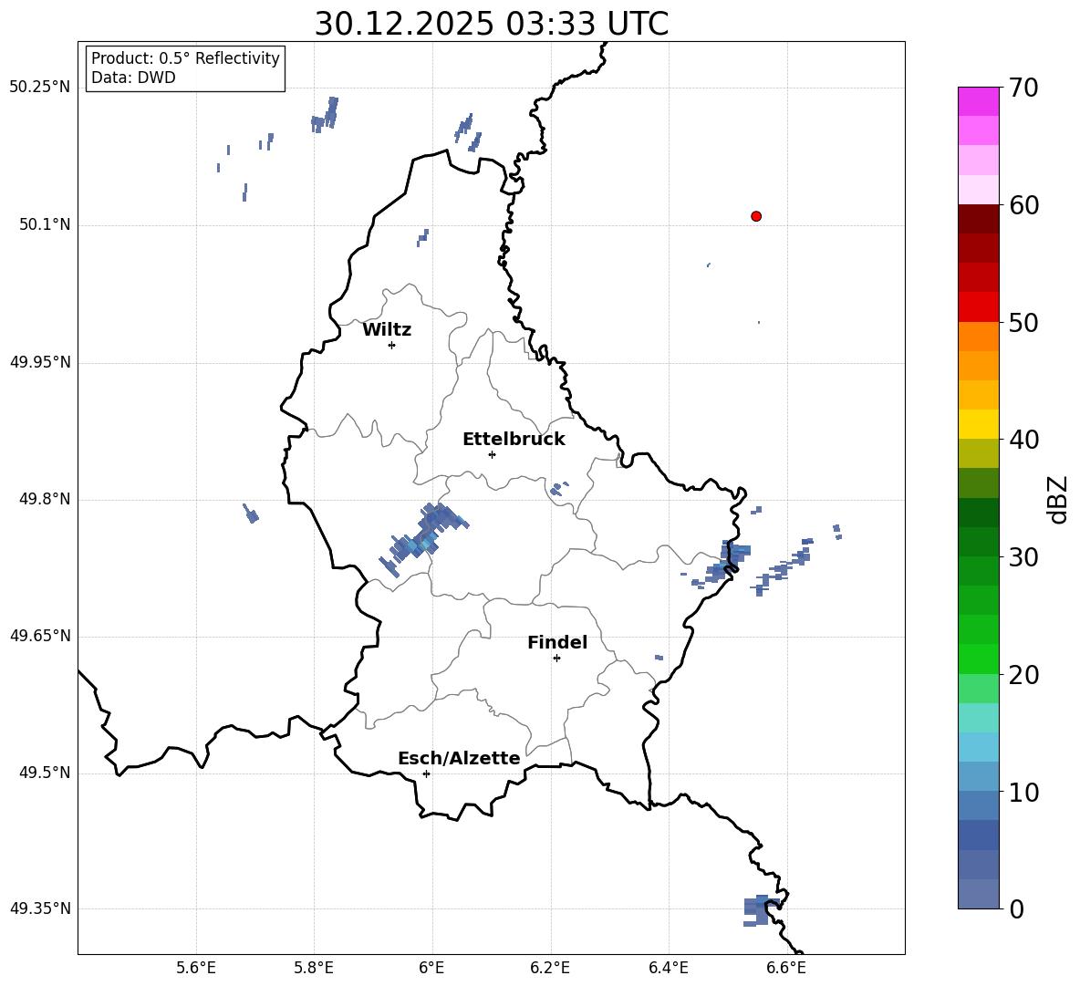1080x986 pixels.
Task: Click the Esch/Alzette city label
Action: pyautogui.click(x=459, y=758)
